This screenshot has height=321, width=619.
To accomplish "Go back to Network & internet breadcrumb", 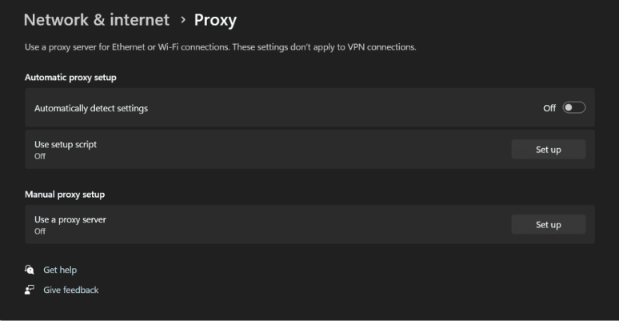I will coord(97,20).
